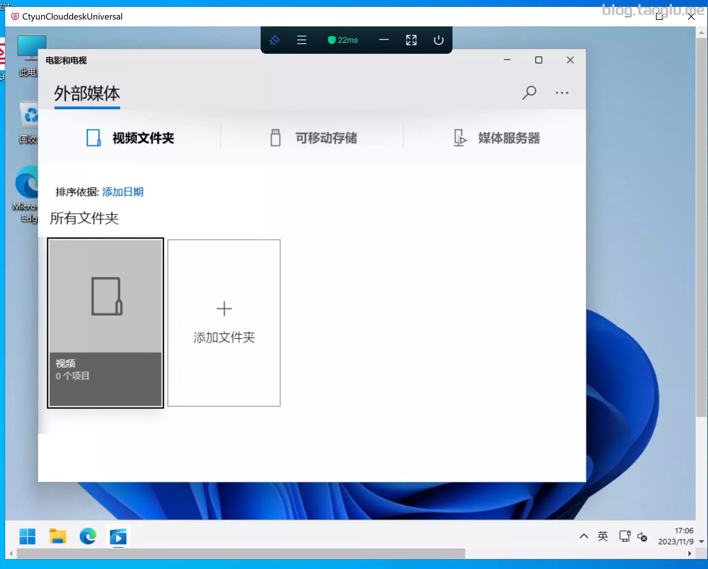The height and width of the screenshot is (569, 708).
Task: Click the Movies & TV taskbar icon
Action: 118,536
